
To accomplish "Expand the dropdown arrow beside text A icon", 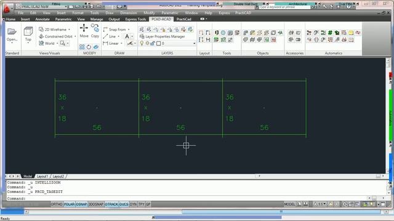I will (x=132, y=37).
